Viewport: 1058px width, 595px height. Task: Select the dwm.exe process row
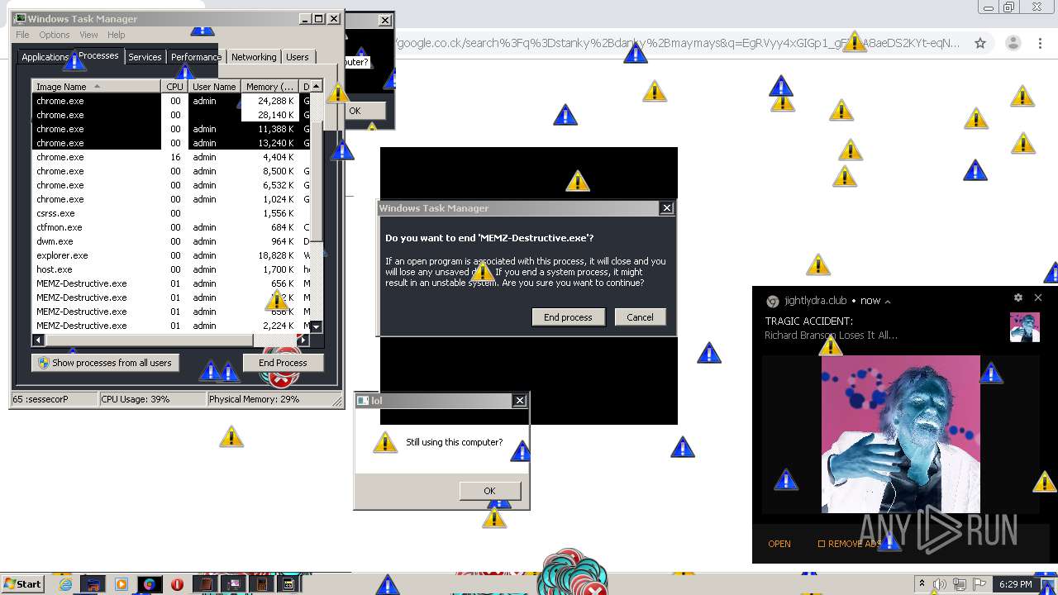click(x=171, y=241)
